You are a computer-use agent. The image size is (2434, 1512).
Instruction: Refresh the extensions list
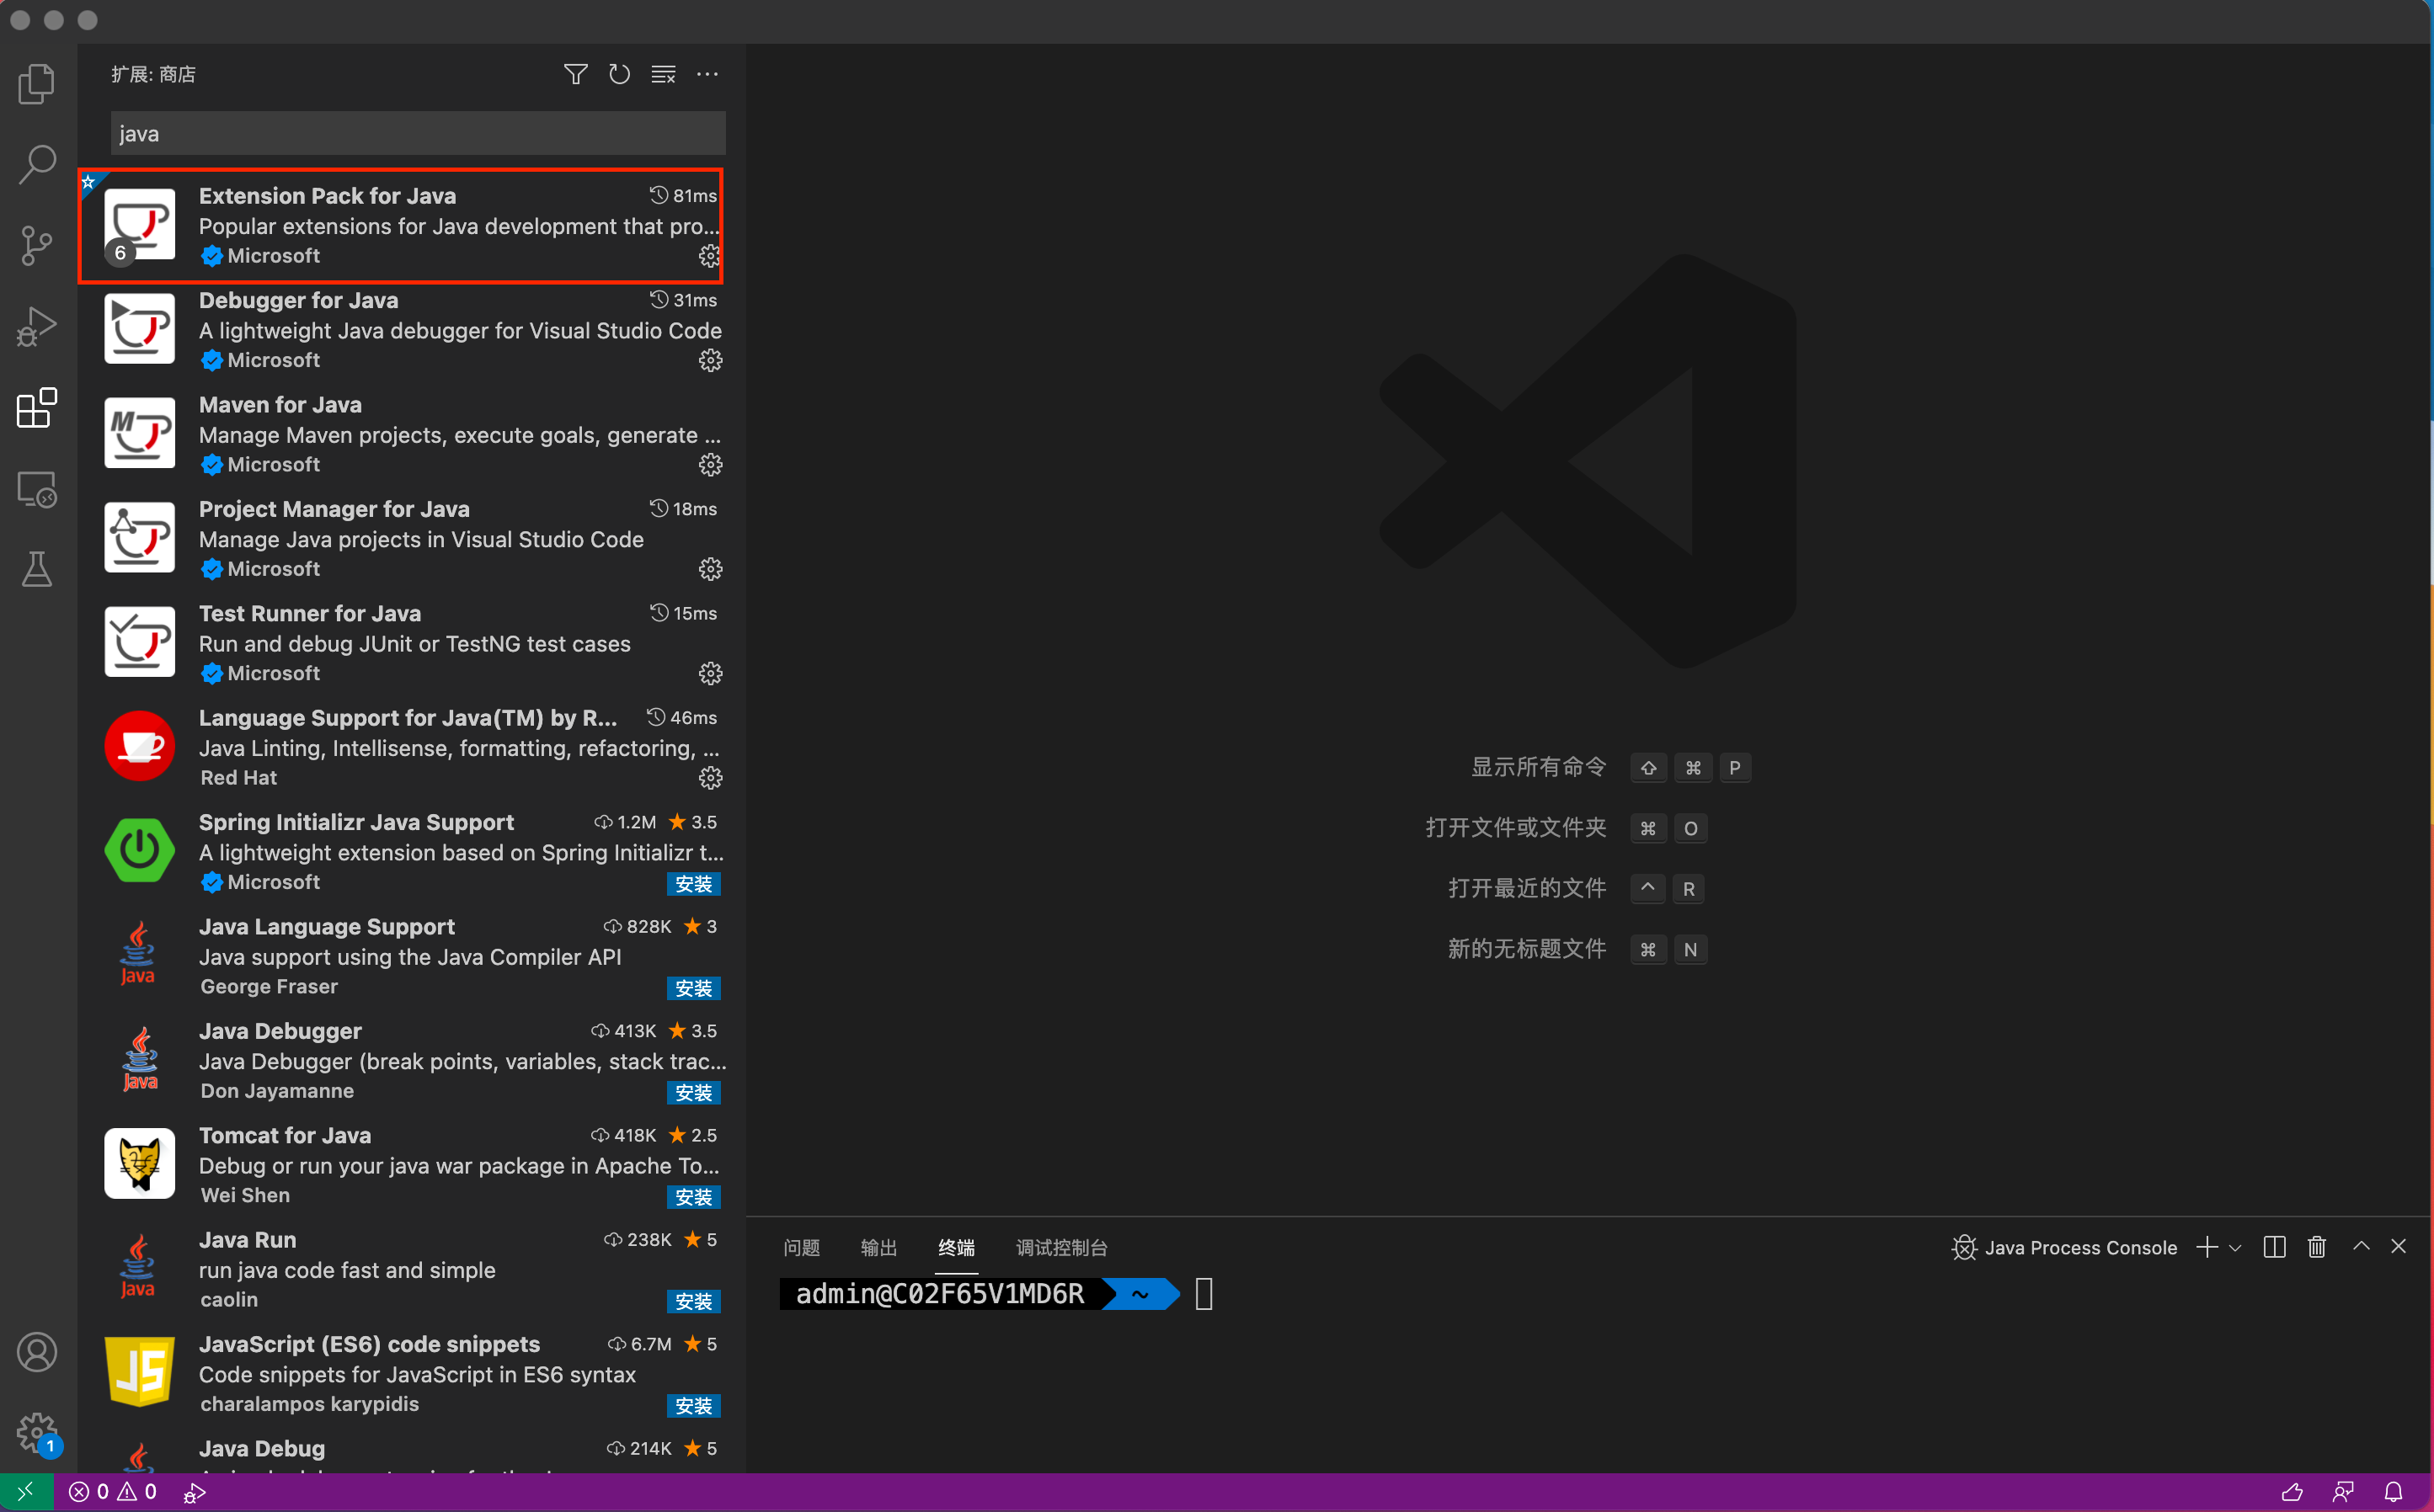[x=619, y=74]
